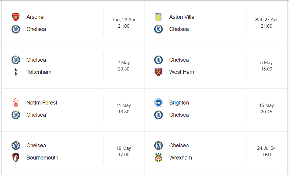The image size is (289, 175).
Task: Click the Arsenal club crest
Action: coord(16,17)
